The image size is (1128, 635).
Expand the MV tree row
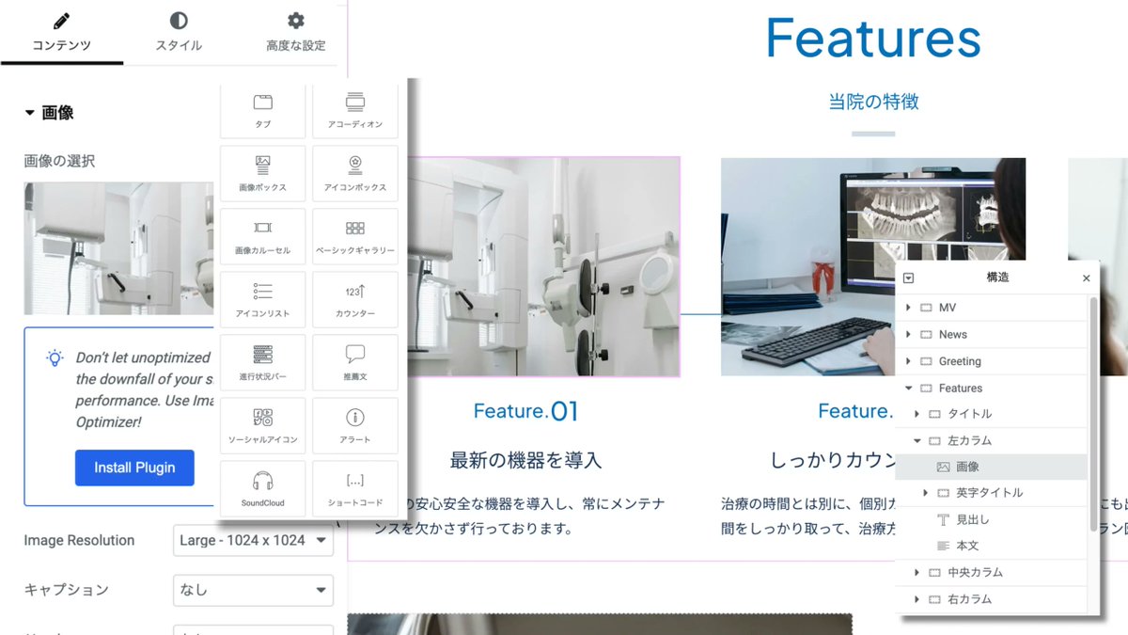coord(908,308)
